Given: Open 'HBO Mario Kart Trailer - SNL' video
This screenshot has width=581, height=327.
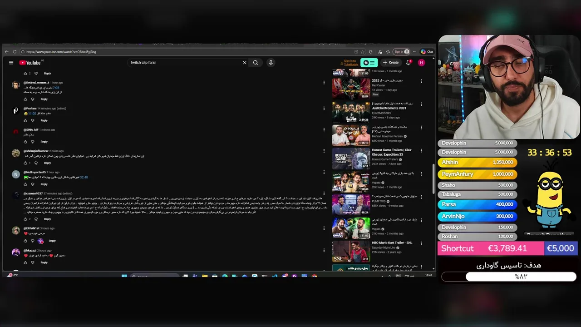Looking at the screenshot, I should point(351,251).
